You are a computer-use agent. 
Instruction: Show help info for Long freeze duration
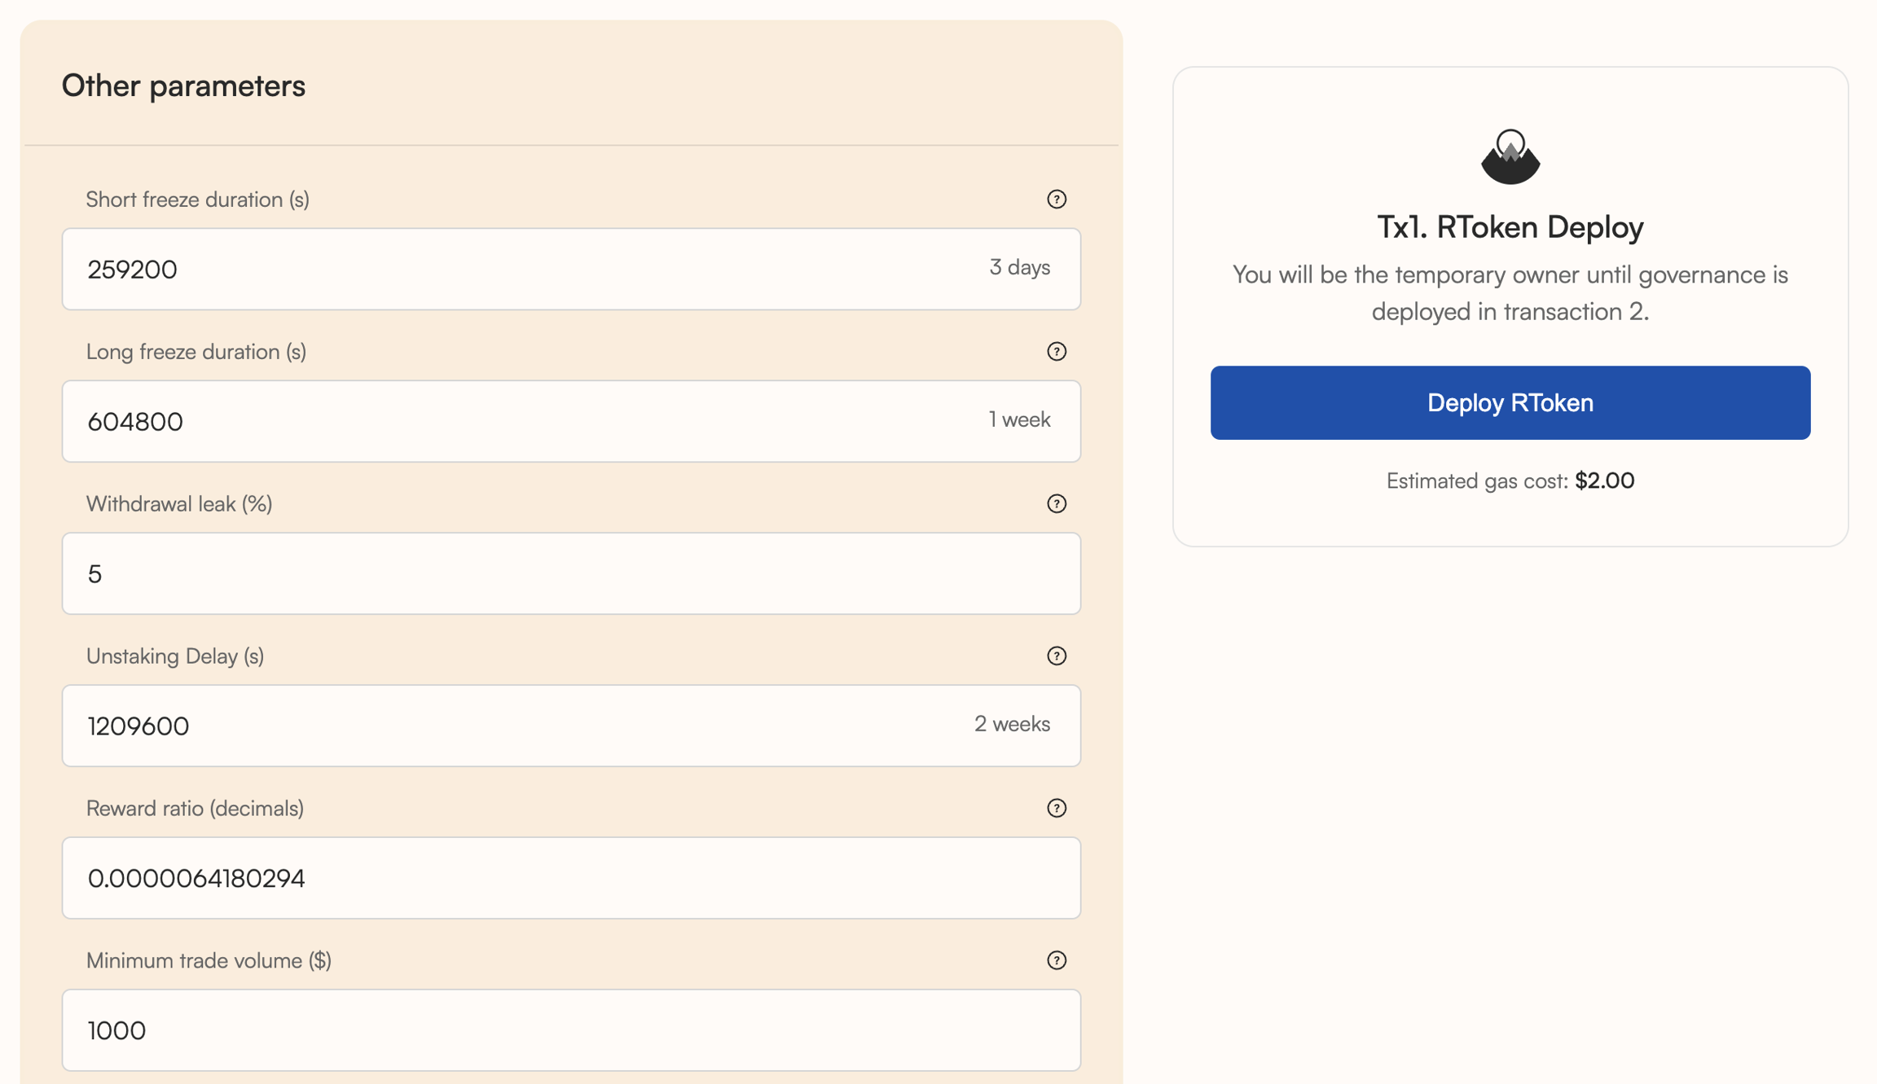1056,352
